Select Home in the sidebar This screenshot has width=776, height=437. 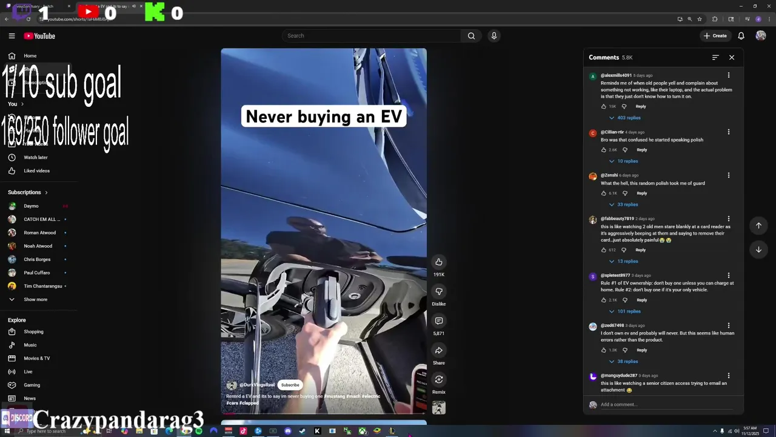point(30,56)
